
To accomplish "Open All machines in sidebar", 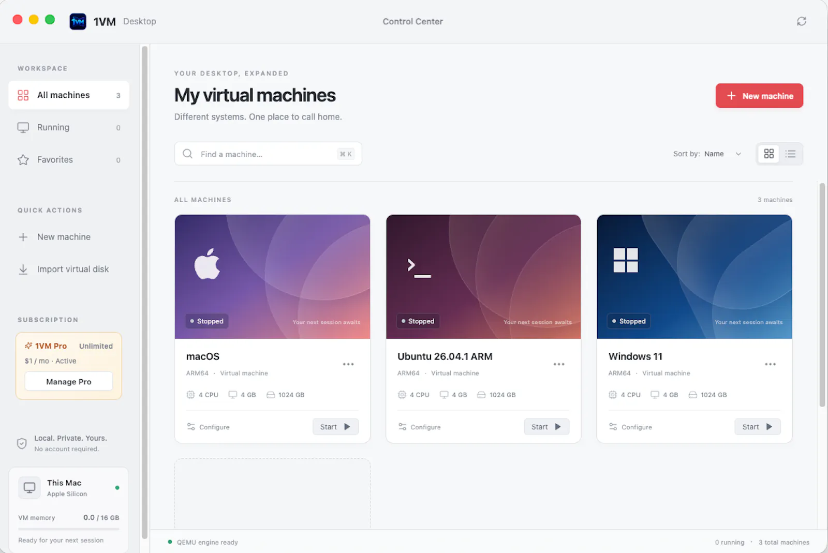I will [68, 95].
